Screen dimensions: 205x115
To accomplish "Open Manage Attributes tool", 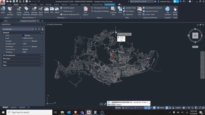I will click(x=34, y=11).
